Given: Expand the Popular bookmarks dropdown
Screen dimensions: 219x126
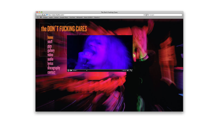Looking at the screenshot, I should click(97, 17).
